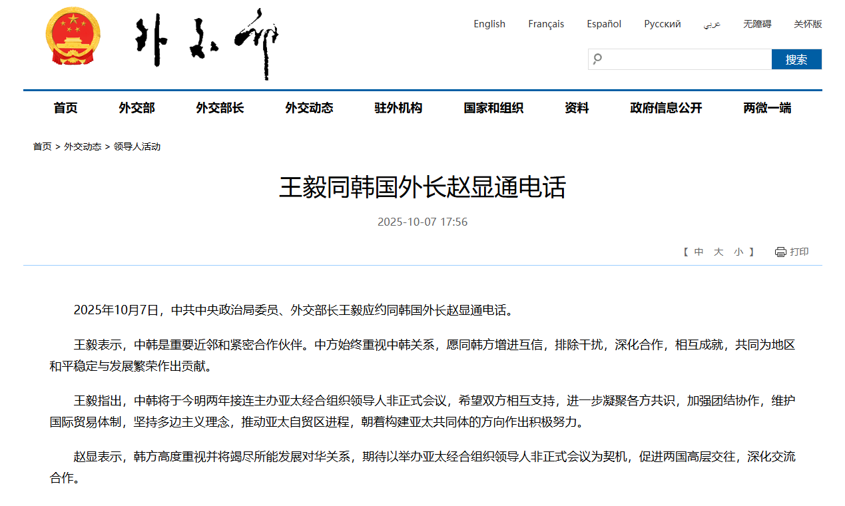Set article font size to 小

tap(738, 252)
